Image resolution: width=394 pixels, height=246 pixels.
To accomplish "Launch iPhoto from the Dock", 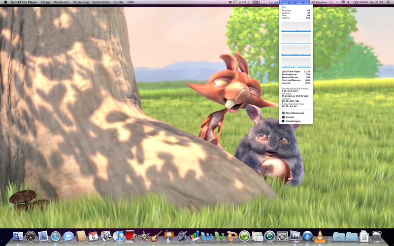I will [106, 236].
